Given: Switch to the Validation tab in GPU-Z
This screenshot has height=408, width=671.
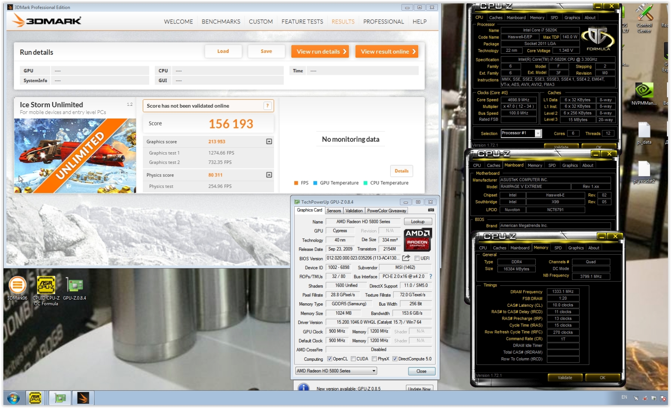Looking at the screenshot, I should [x=354, y=211].
